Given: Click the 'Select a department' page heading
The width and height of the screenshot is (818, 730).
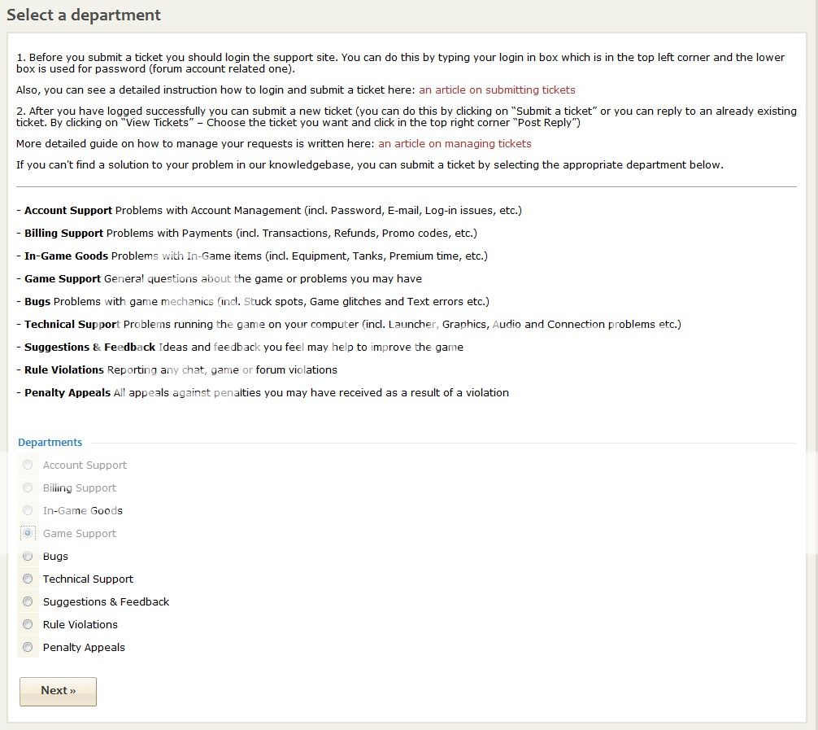Looking at the screenshot, I should pyautogui.click(x=84, y=15).
